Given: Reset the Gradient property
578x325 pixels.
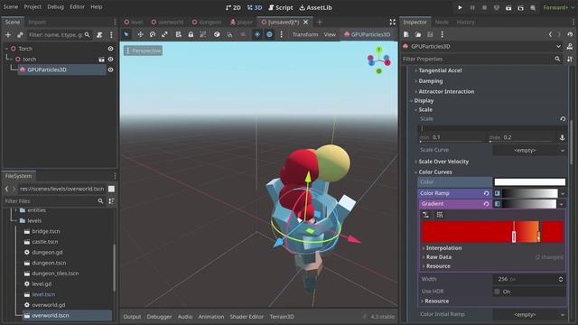Looking at the screenshot, I should tap(486, 204).
